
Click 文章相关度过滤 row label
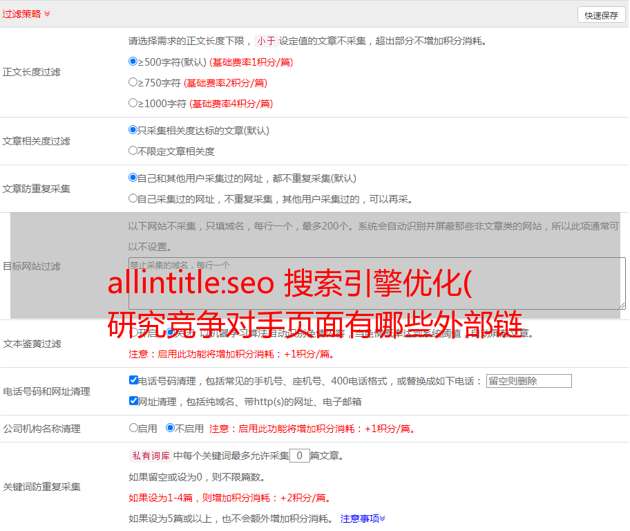click(x=36, y=141)
